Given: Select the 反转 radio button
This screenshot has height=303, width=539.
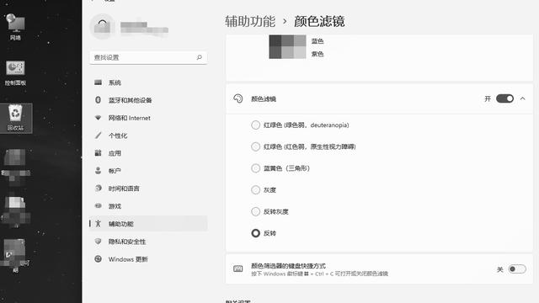Looking at the screenshot, I should pyautogui.click(x=255, y=233).
